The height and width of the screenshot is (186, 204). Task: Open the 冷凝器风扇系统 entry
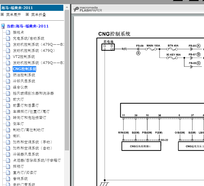(26, 154)
